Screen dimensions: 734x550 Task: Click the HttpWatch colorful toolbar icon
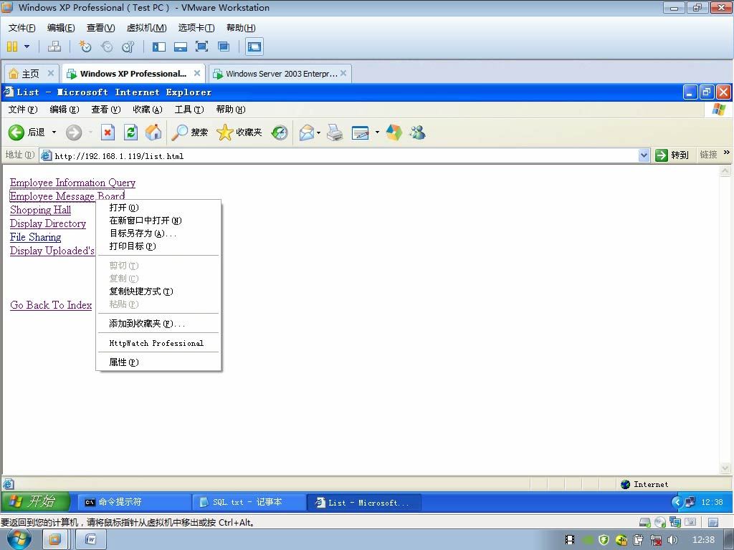point(394,132)
